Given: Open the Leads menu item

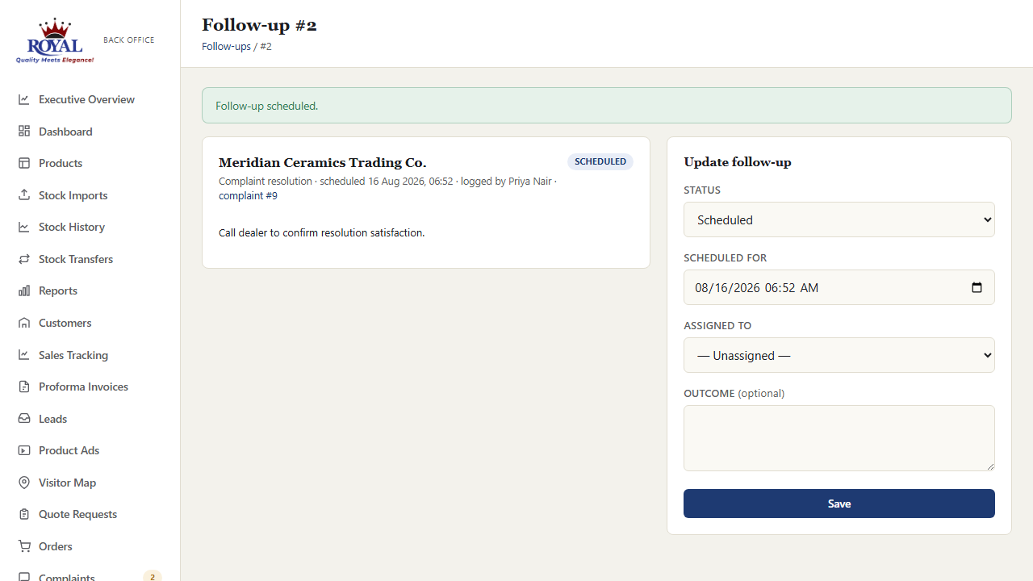Looking at the screenshot, I should pyautogui.click(x=90, y=419).
